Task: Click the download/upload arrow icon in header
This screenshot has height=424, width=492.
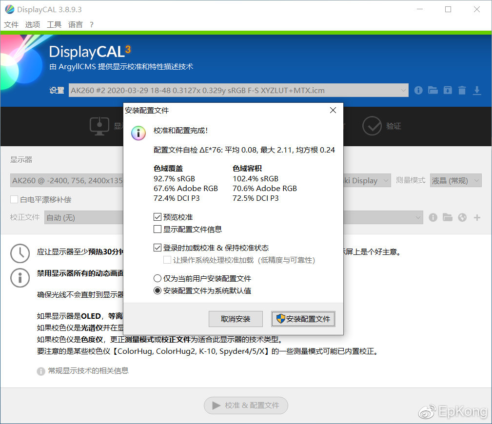Action: [477, 90]
